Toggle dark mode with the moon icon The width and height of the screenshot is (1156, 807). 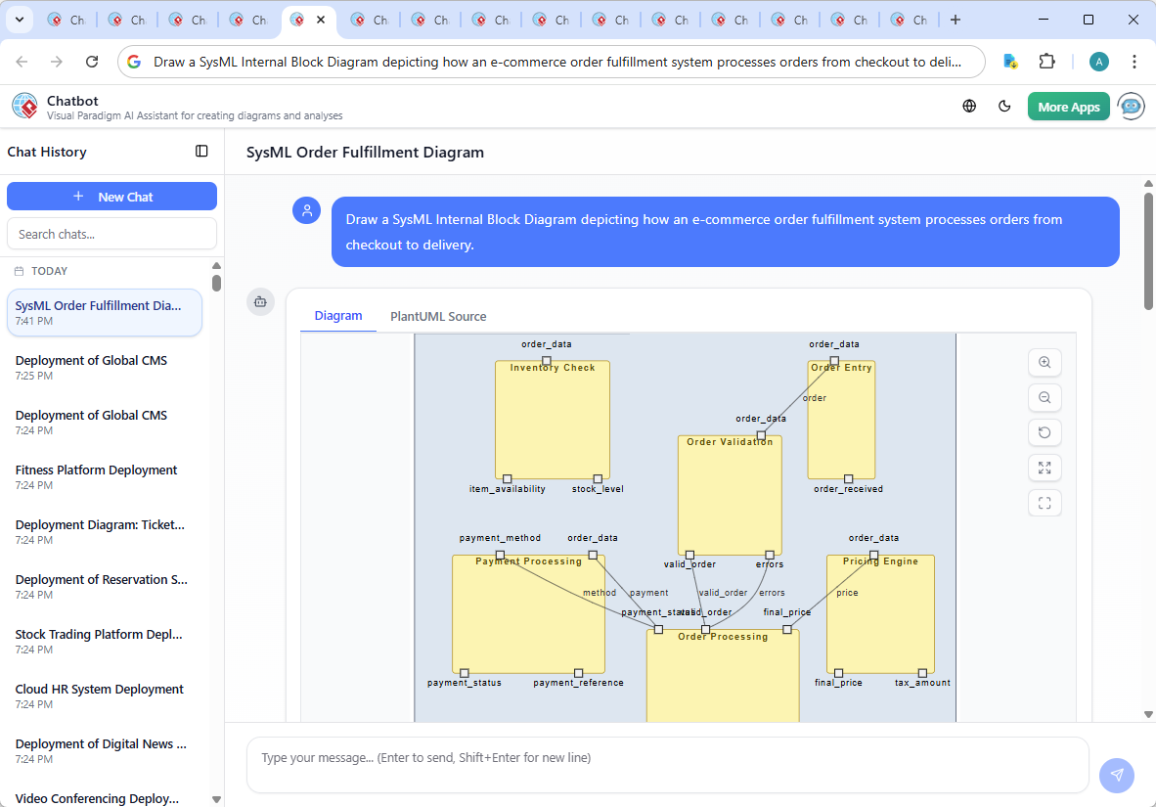click(1004, 106)
